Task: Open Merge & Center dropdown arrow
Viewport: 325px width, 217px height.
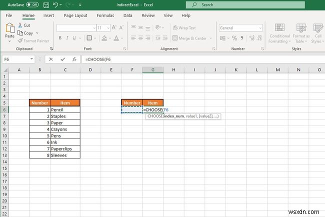Action: (211, 38)
